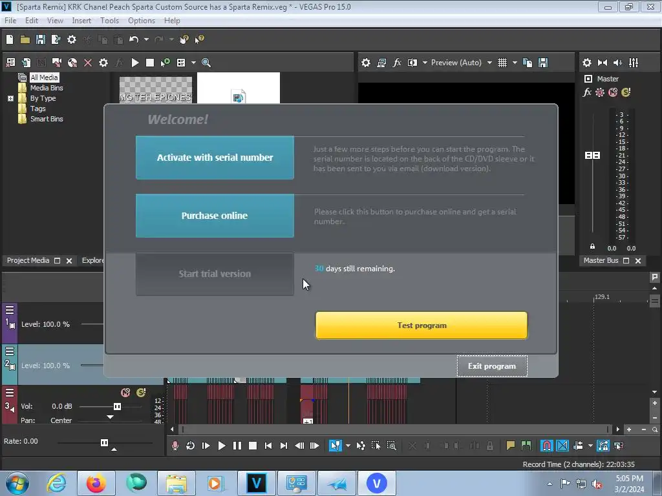Toggle Split Screen View icon
Screen dimensions: 662x496
click(x=412, y=63)
